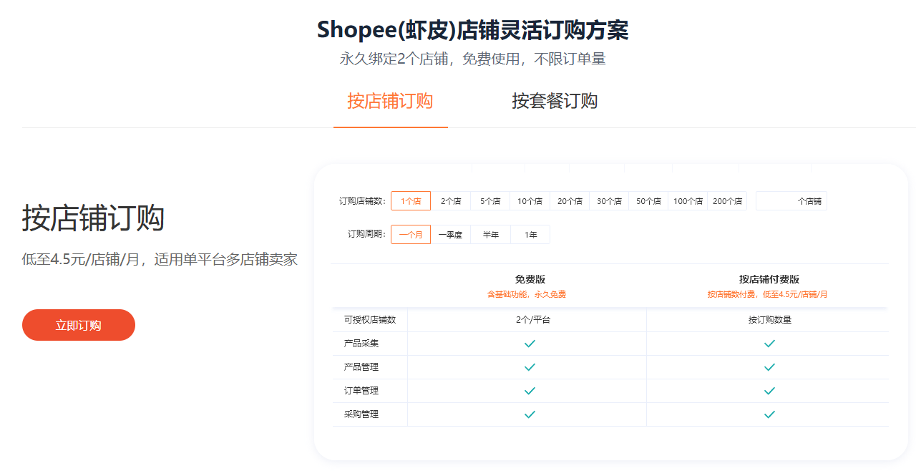The width and height of the screenshot is (916, 471).
Task: Focus the custom 个店铺 quantity input field
Action: click(776, 201)
